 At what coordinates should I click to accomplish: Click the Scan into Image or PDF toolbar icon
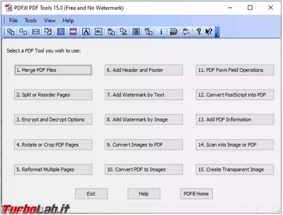click(174, 32)
